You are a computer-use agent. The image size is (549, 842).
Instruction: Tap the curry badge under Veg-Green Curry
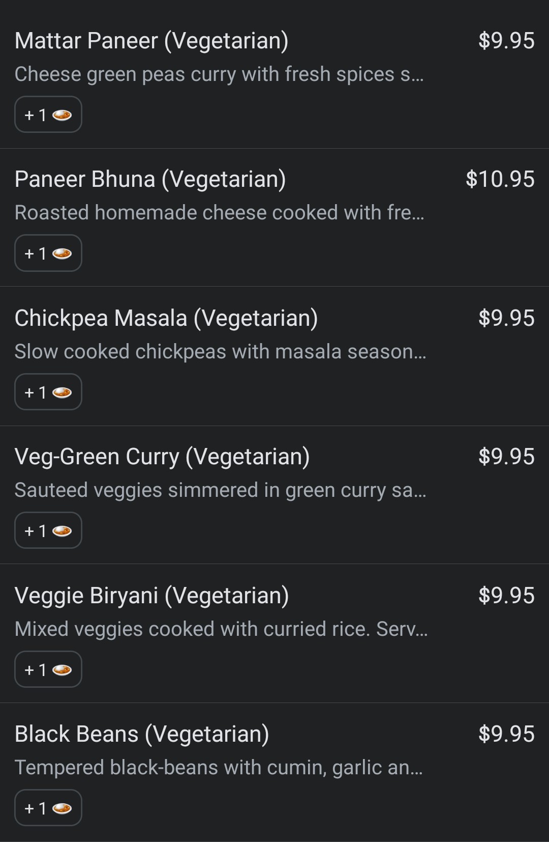(x=48, y=530)
